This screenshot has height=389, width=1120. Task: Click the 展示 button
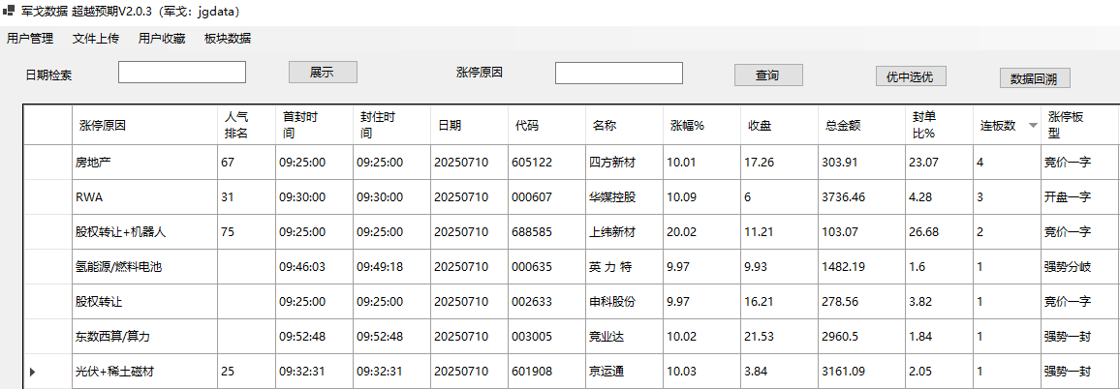click(x=322, y=72)
